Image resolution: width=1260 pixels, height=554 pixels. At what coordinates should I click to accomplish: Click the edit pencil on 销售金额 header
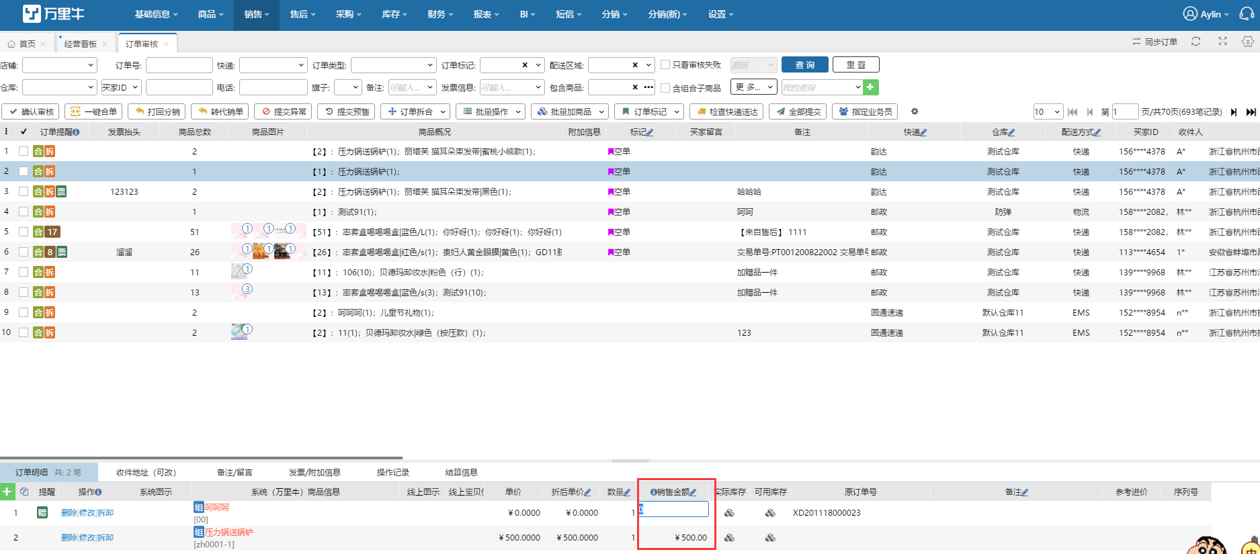[693, 492]
